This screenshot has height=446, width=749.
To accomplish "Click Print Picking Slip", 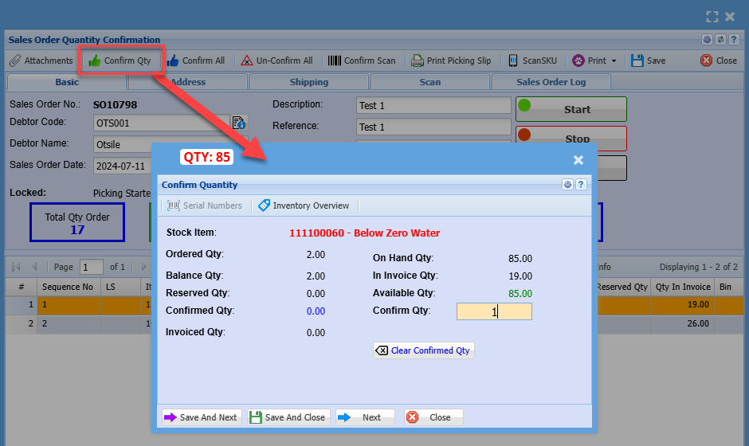I will [452, 61].
